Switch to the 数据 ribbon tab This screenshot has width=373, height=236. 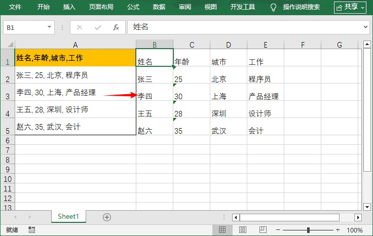click(159, 7)
